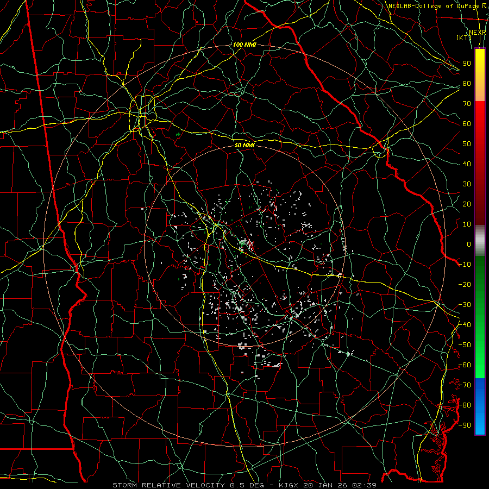The image size is (489, 489).
Task: Click the positive 70 scale value
Action: [x=467, y=104]
